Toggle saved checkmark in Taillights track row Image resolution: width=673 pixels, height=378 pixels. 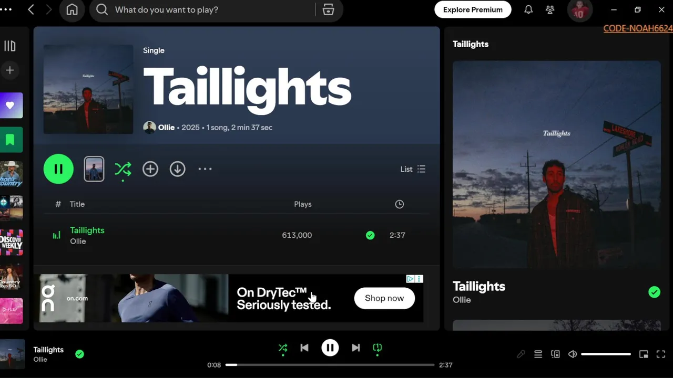point(370,235)
